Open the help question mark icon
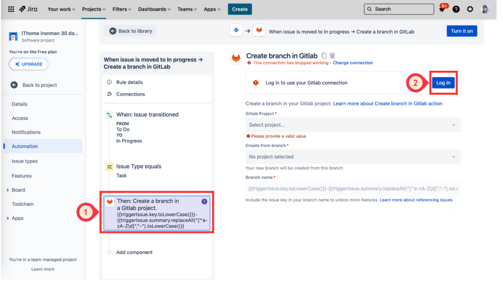 (456, 9)
